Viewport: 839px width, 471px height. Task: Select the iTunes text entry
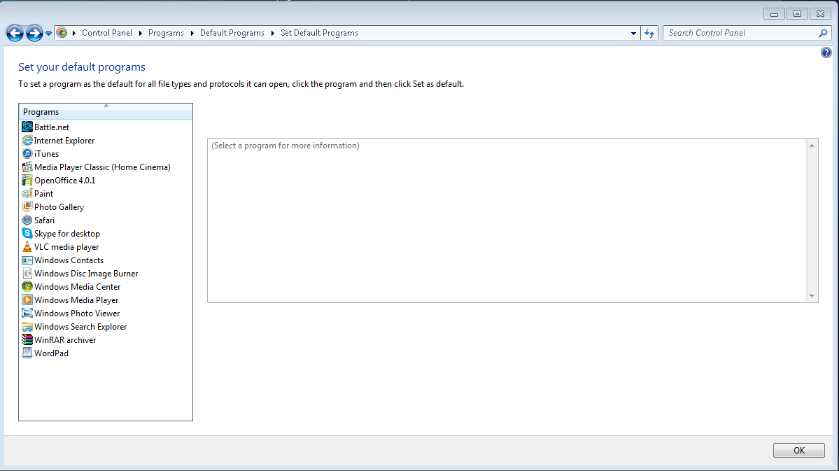click(47, 153)
